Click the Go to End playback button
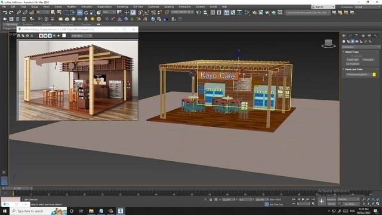This screenshot has width=382, height=215. point(313,199)
